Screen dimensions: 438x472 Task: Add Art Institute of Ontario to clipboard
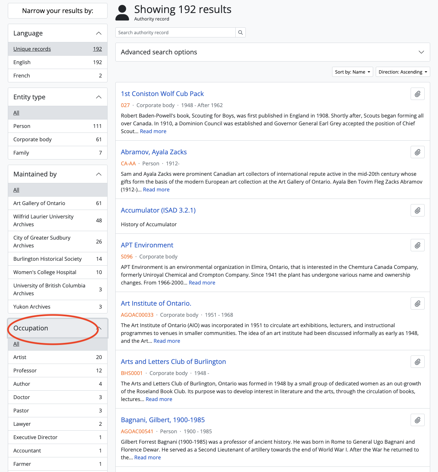[417, 304]
